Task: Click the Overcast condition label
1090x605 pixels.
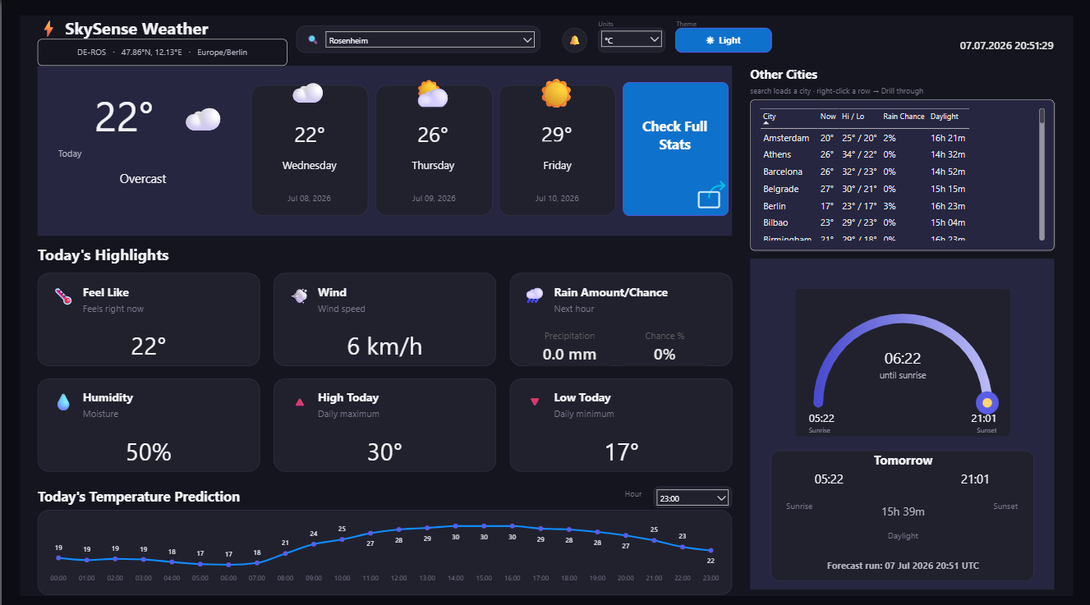Action: (x=143, y=178)
